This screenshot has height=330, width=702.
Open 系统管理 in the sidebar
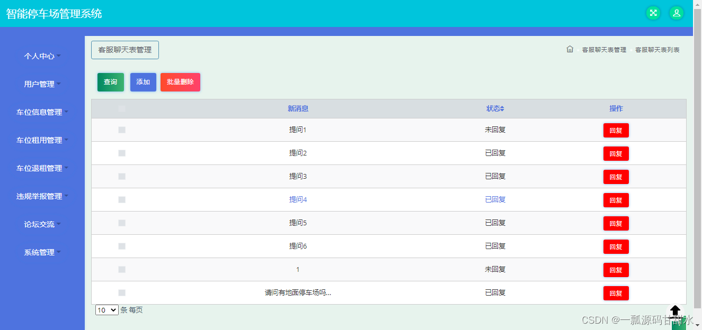coord(40,252)
